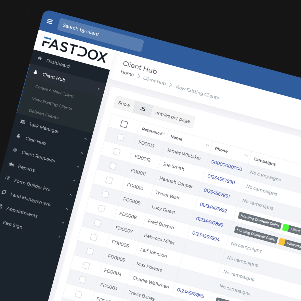301x301 pixels.
Task: Tick the checkbox for FD0013 row
Action: tap(120, 138)
